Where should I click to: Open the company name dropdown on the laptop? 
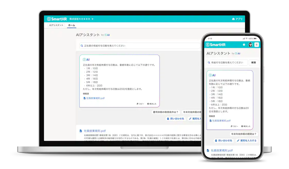pos(81,19)
